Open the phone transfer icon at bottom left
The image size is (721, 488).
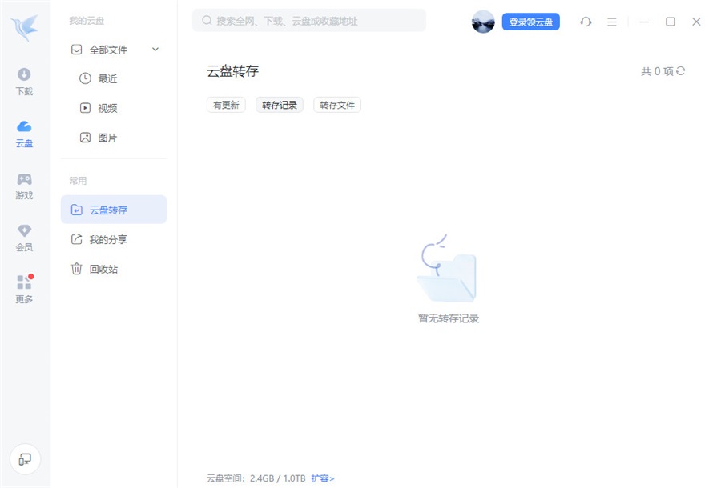[26, 459]
